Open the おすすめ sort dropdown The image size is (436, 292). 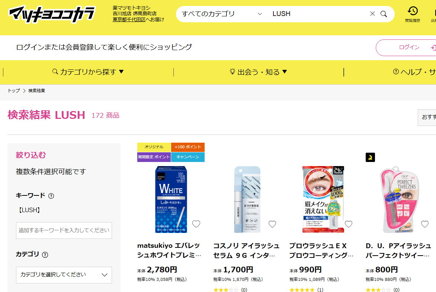[x=427, y=117]
